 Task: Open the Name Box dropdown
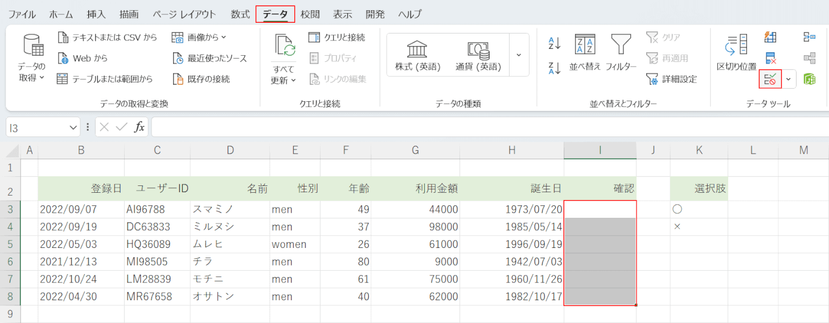[73, 127]
